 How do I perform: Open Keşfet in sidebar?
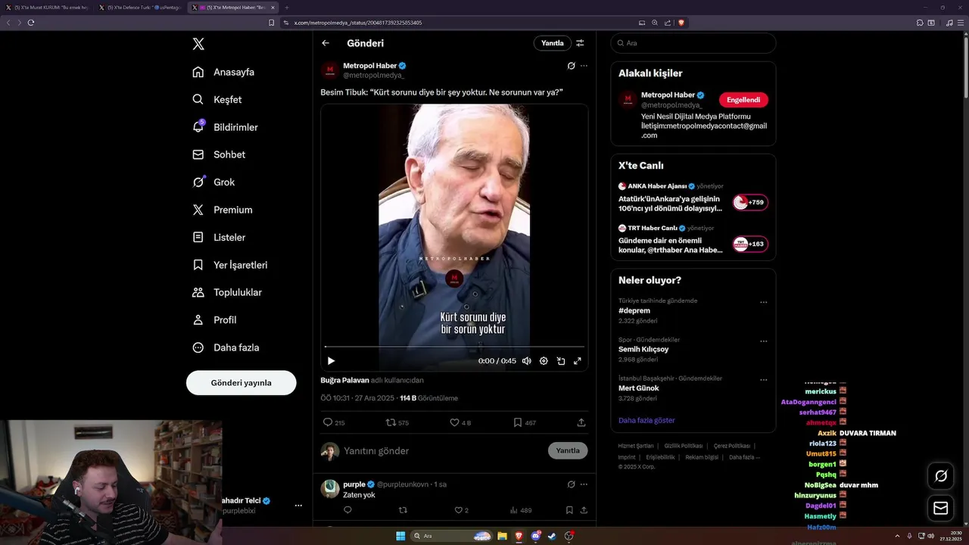217,99
